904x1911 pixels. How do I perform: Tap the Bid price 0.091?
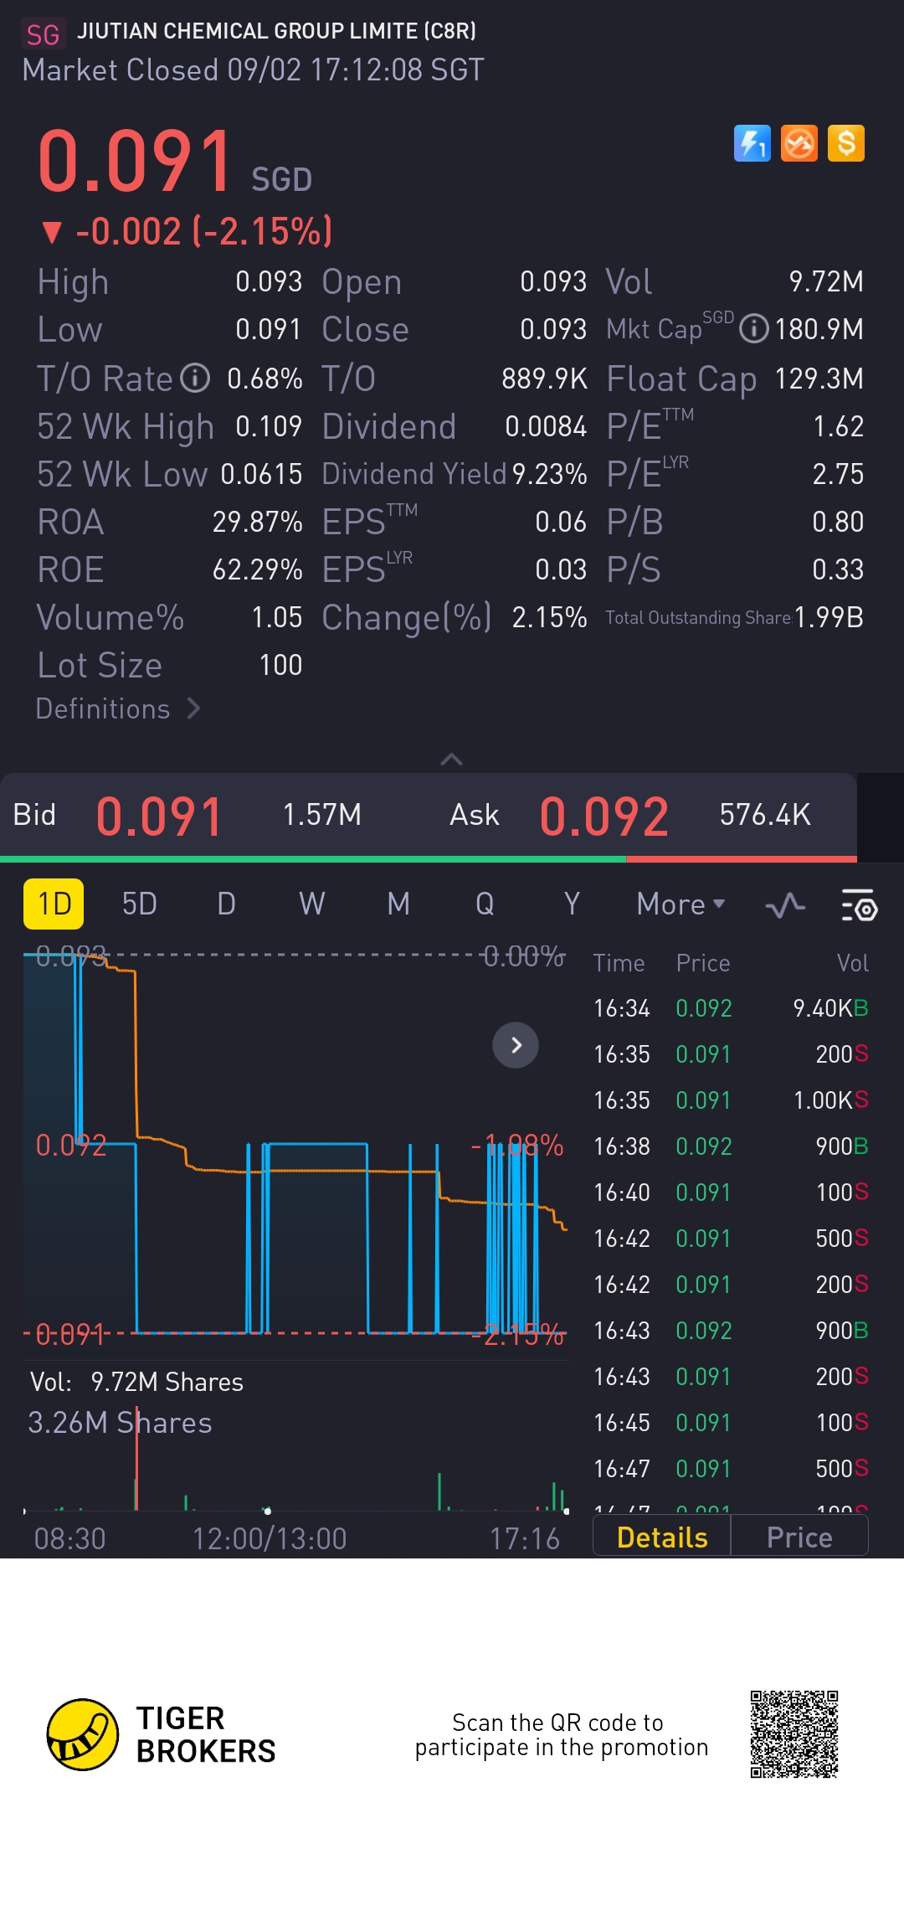point(159,816)
